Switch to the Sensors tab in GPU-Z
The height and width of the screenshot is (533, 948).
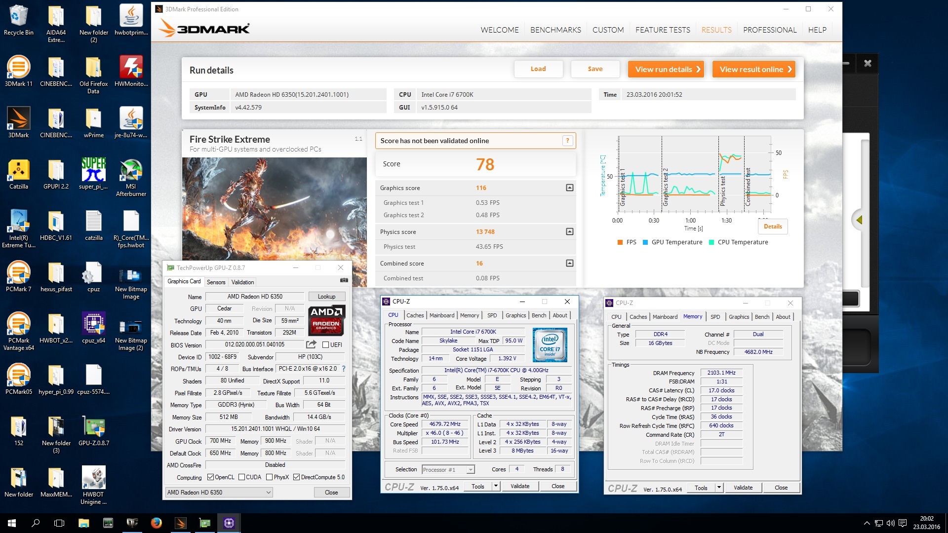point(216,282)
